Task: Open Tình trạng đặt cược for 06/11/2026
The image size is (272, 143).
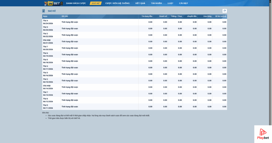Action: click(x=70, y=107)
